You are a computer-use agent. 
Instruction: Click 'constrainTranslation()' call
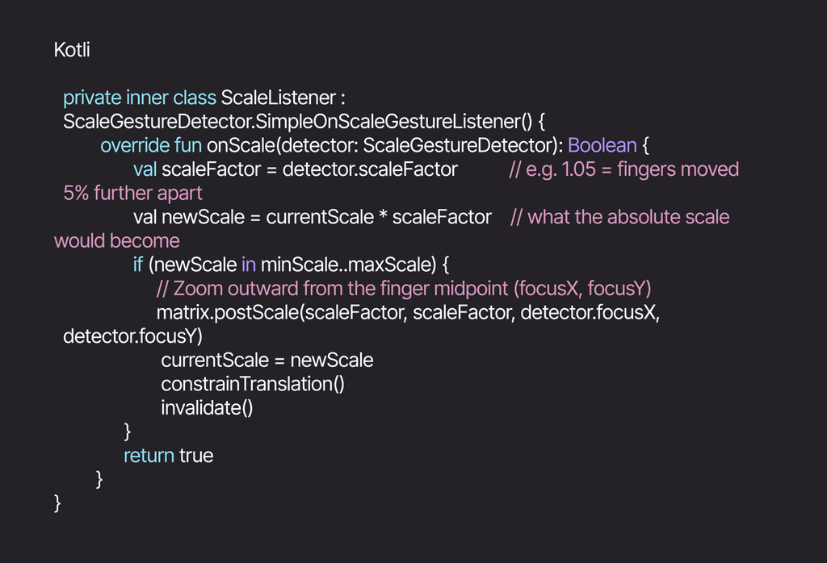pos(253,384)
